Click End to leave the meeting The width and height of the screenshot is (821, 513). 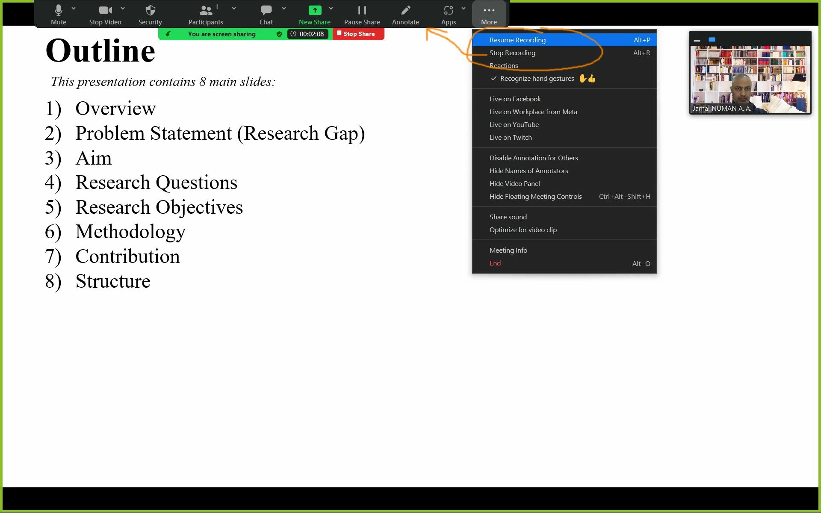coord(495,263)
